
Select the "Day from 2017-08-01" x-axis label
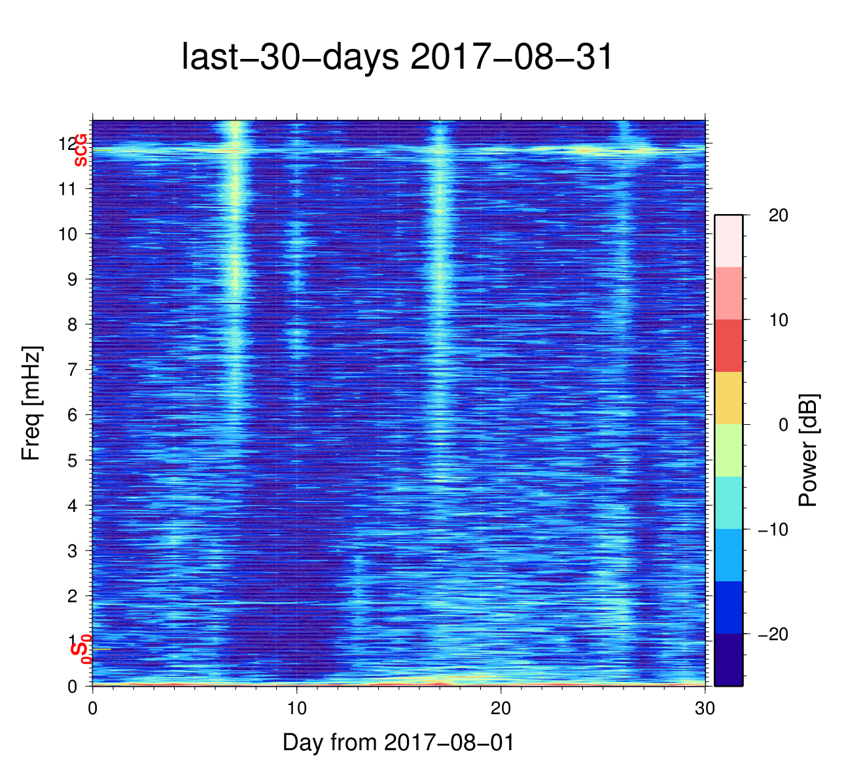[398, 742]
